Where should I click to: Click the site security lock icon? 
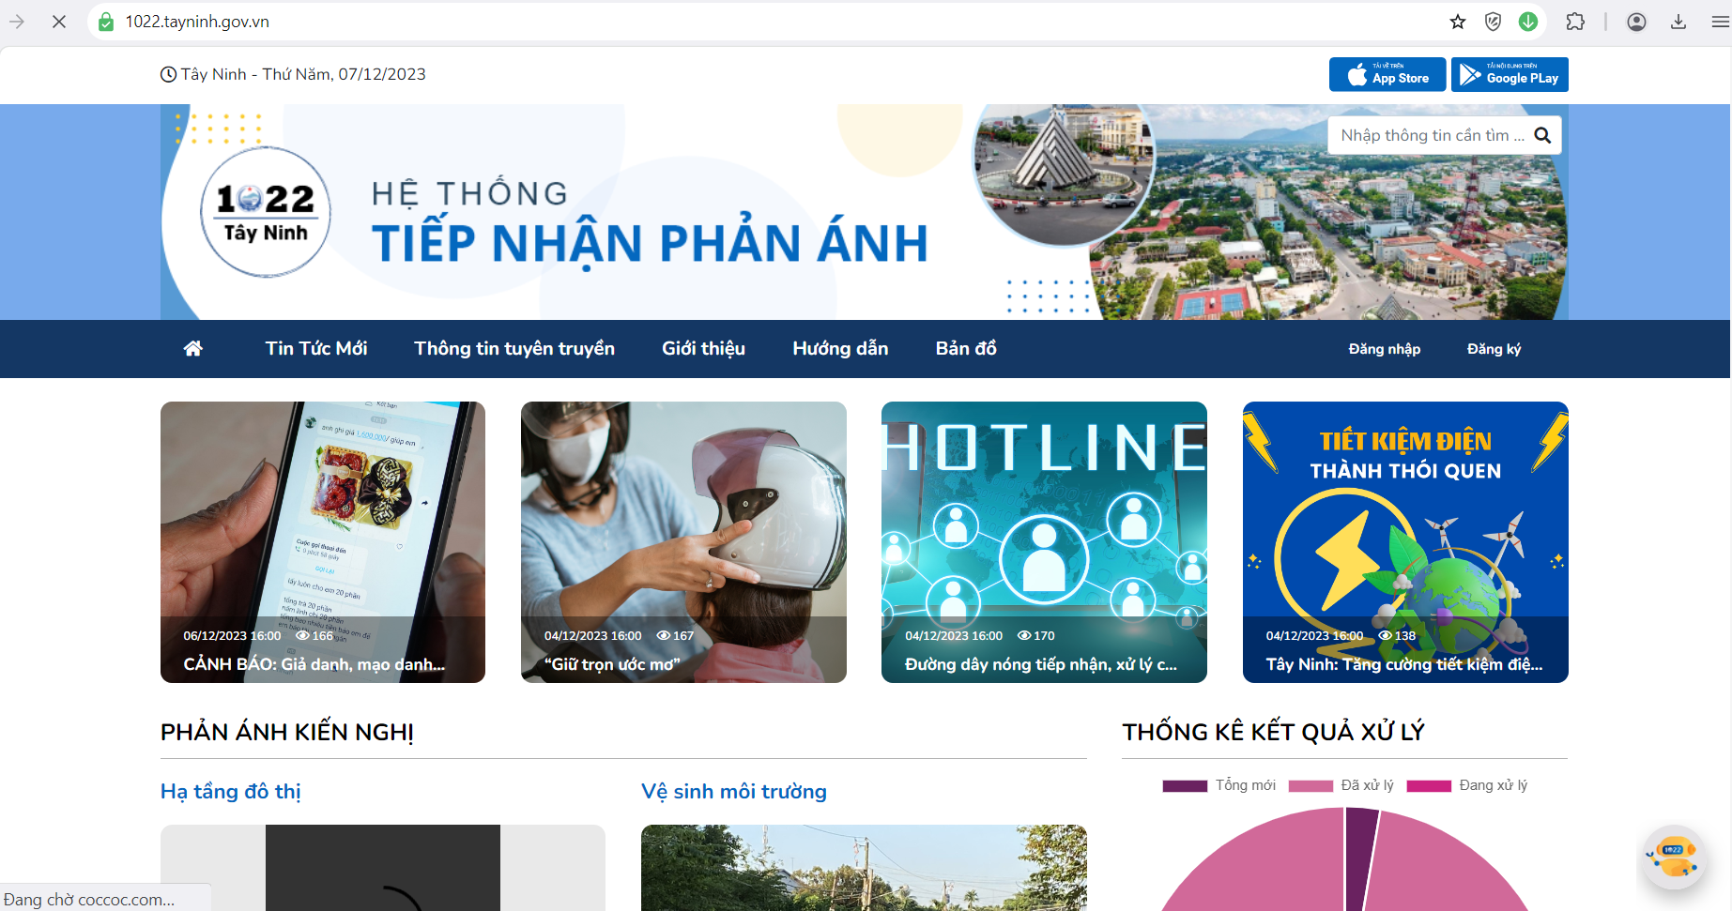click(x=106, y=22)
